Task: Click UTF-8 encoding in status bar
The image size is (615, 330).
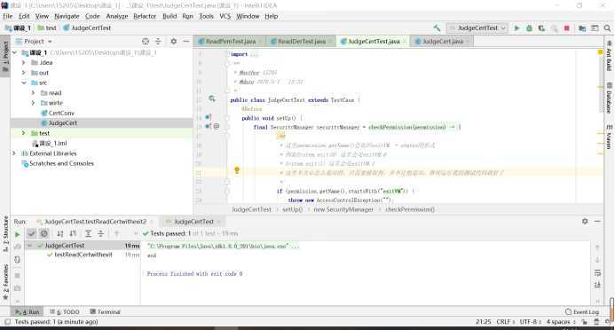Action: [x=531, y=322]
